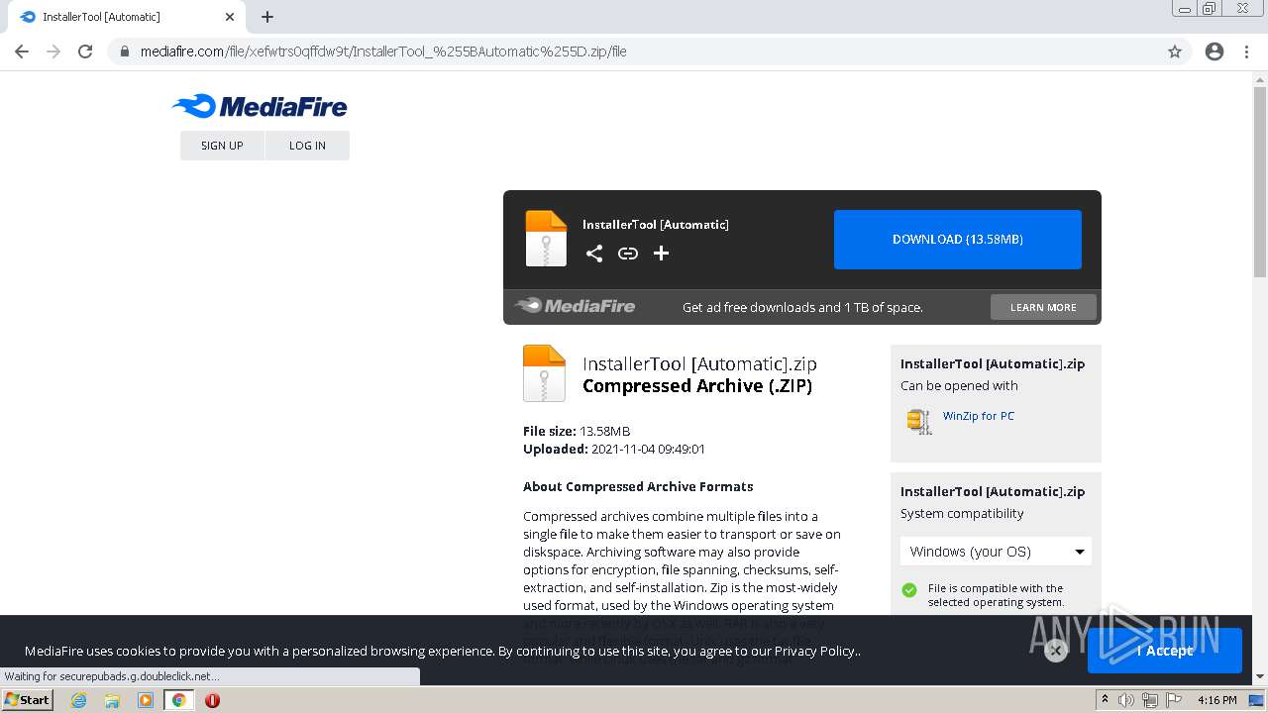
Task: Click grey MediaFire logo in promo bar
Action: [x=575, y=306]
